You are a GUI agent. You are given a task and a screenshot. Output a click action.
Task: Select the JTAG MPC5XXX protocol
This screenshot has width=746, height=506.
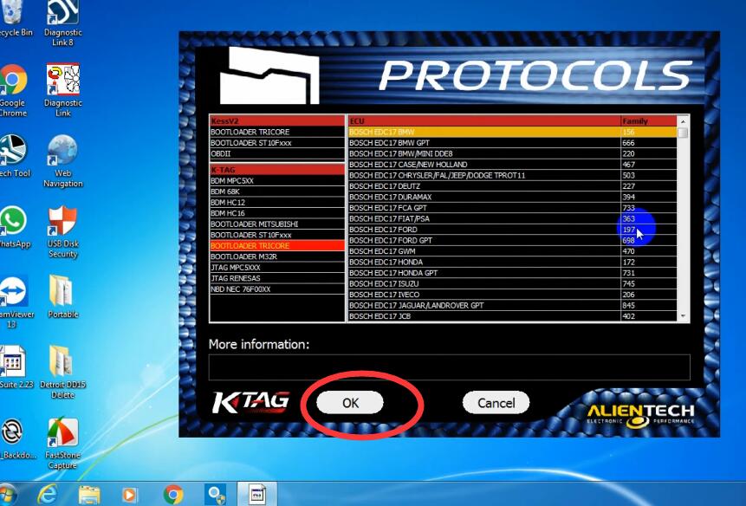pyautogui.click(x=277, y=268)
